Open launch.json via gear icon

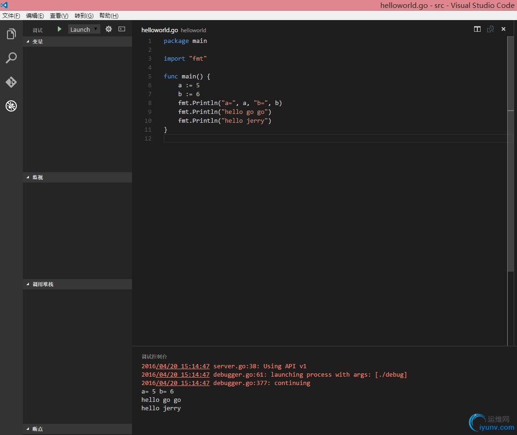108,29
